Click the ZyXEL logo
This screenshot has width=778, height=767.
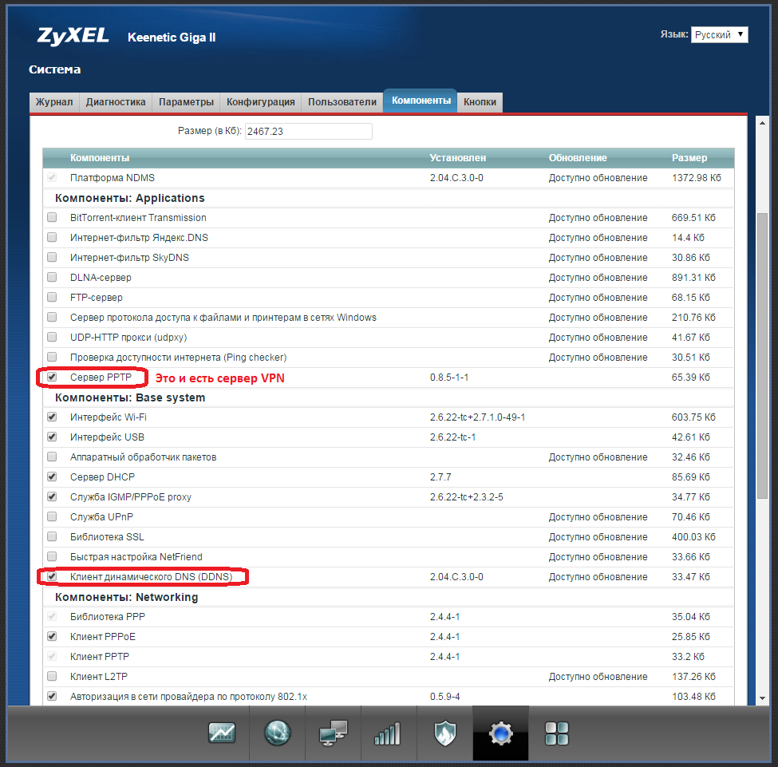click(x=73, y=36)
